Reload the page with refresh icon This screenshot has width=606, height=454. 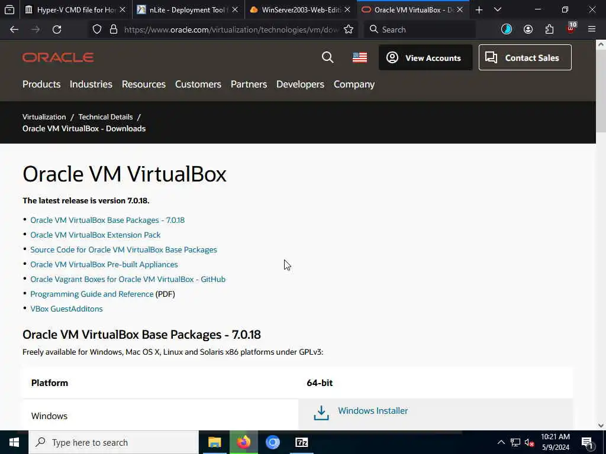coord(57,30)
